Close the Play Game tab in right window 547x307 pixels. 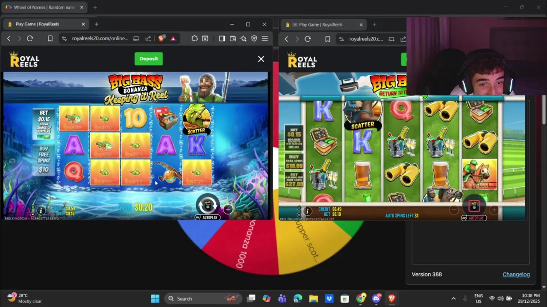361,25
